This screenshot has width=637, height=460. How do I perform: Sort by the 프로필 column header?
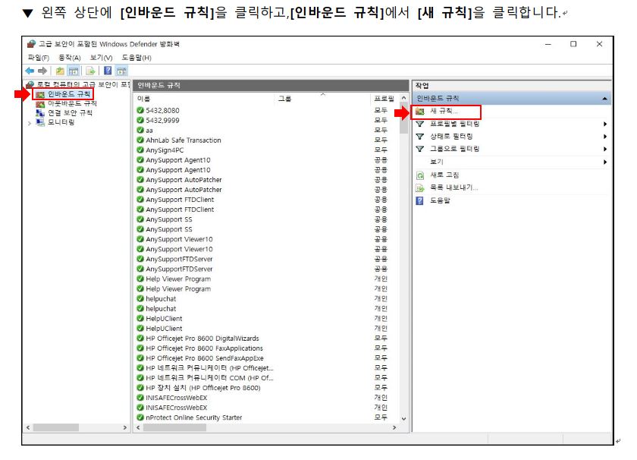pos(384,99)
